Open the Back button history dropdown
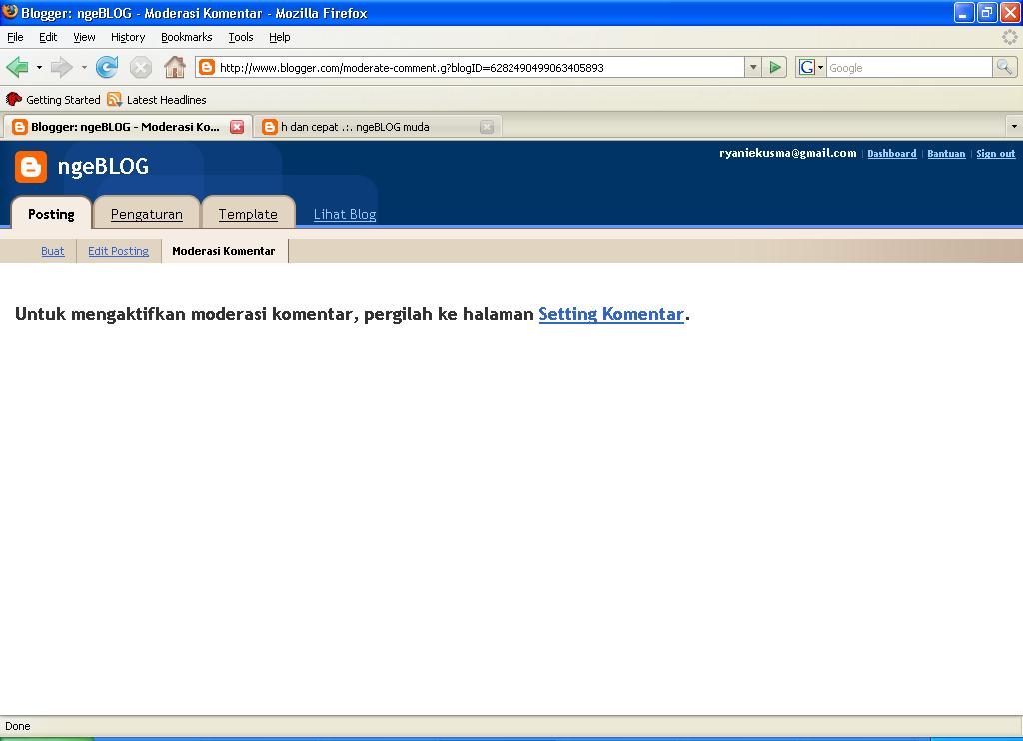 click(x=39, y=67)
